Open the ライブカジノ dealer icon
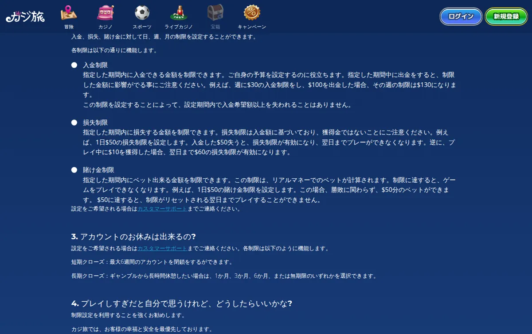Image resolution: width=532 pixels, height=334 pixels. (179, 13)
